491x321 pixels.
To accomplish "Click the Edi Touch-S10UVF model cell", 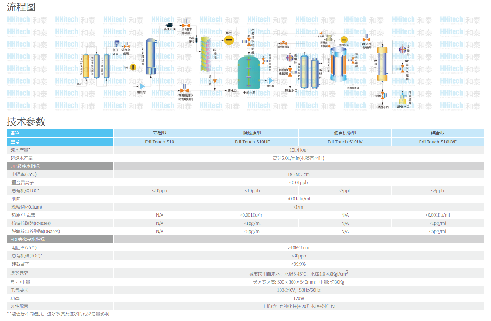I will point(437,142).
